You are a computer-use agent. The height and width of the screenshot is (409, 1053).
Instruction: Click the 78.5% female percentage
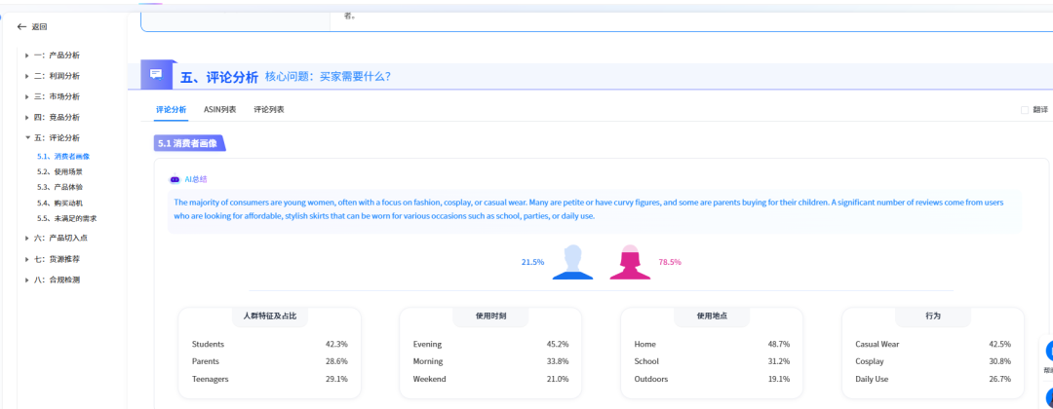coord(670,262)
